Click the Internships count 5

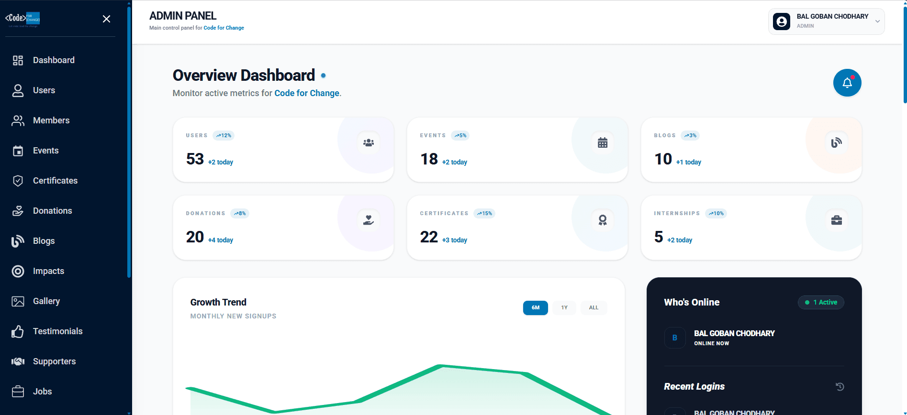click(659, 237)
